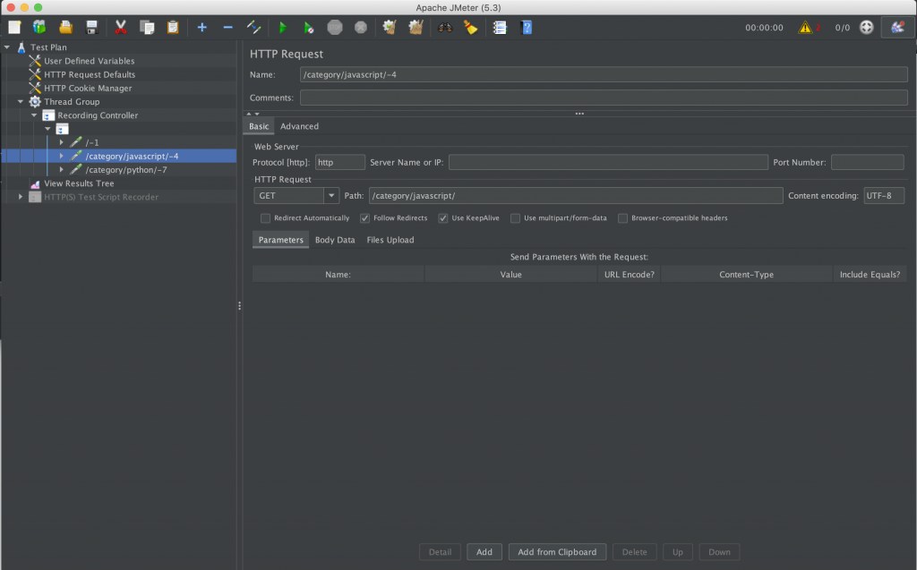Click the Shutdown X circle icon
This screenshot has height=570, width=917.
pos(361,28)
